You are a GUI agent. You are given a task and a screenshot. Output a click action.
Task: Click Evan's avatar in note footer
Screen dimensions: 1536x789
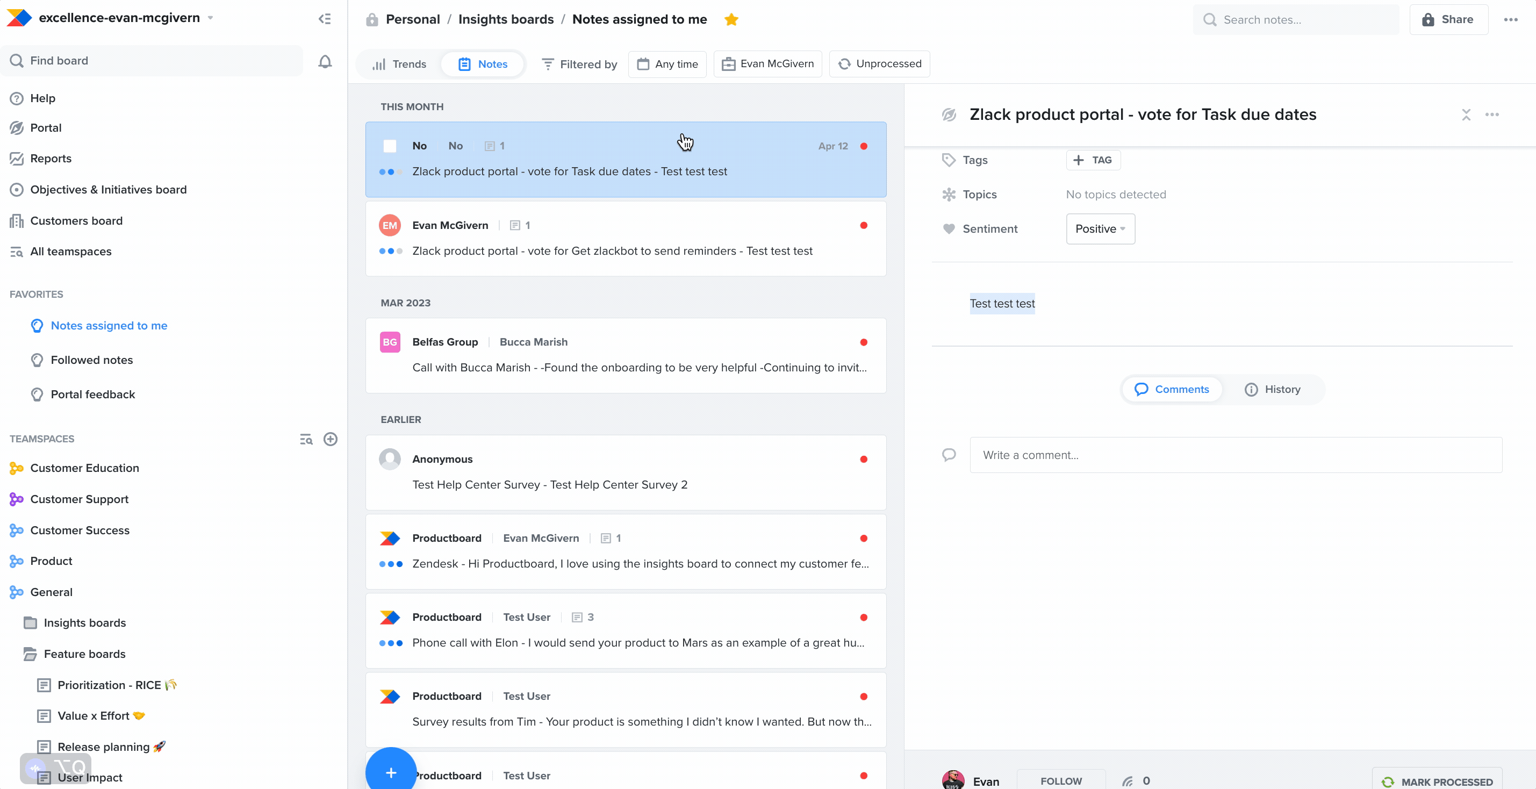953,780
